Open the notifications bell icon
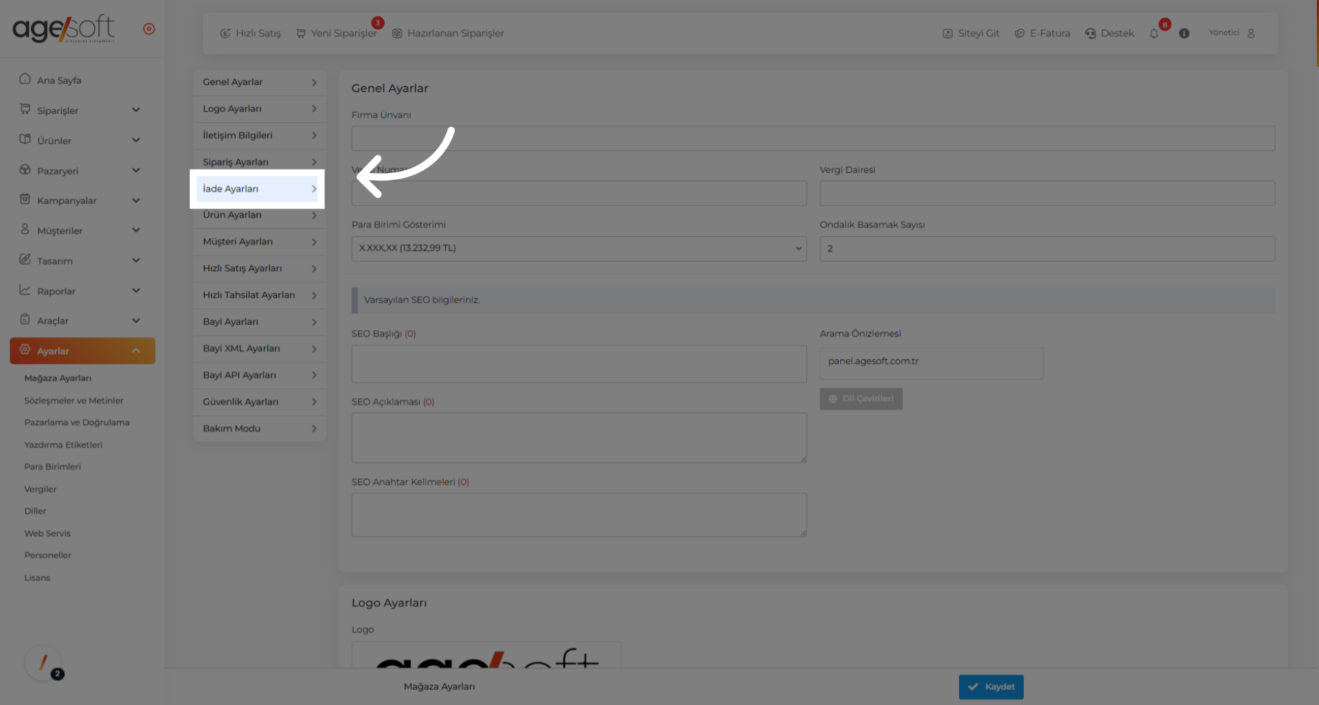The height and width of the screenshot is (705, 1319). pyautogui.click(x=1154, y=33)
